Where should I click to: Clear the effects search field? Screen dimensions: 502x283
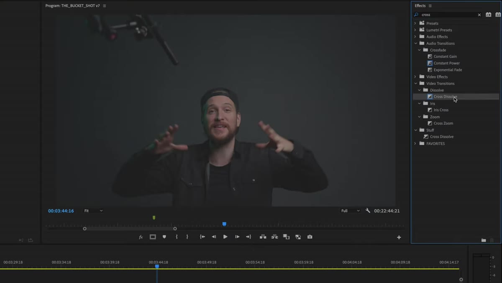pyautogui.click(x=479, y=15)
